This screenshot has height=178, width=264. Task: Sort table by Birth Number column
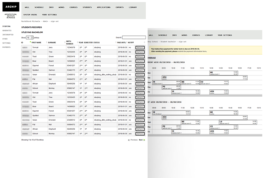[x=70, y=42]
